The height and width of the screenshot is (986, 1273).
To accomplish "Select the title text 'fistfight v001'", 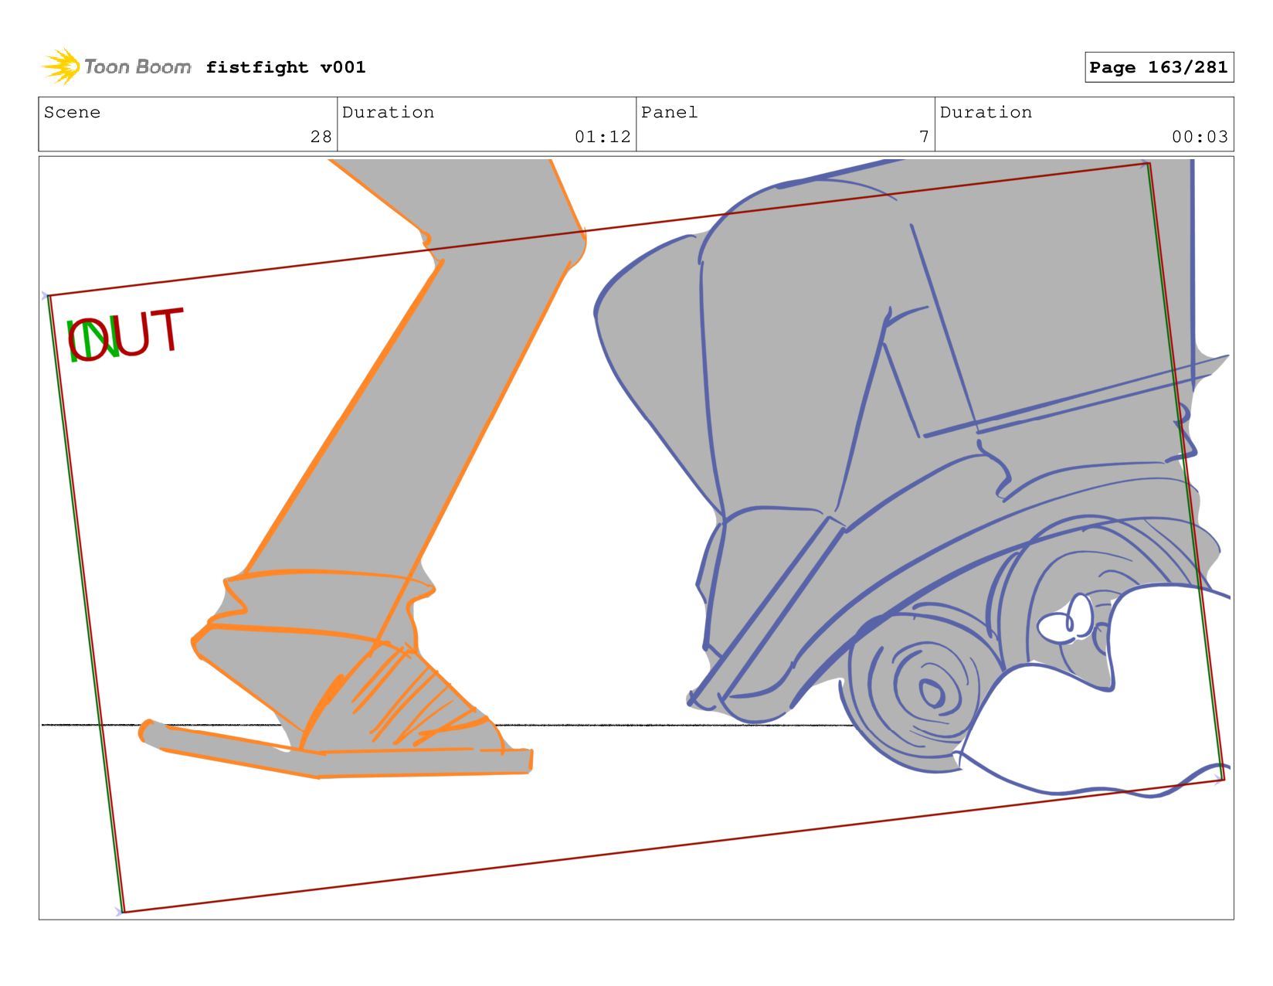I will (286, 67).
